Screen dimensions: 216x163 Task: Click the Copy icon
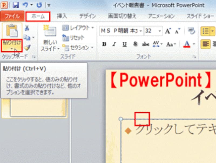click(x=27, y=37)
